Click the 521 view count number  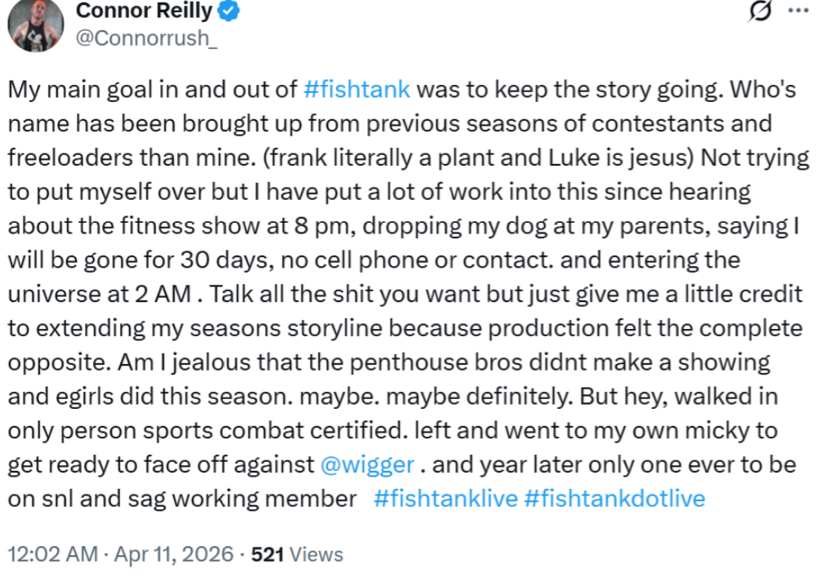pos(268,555)
